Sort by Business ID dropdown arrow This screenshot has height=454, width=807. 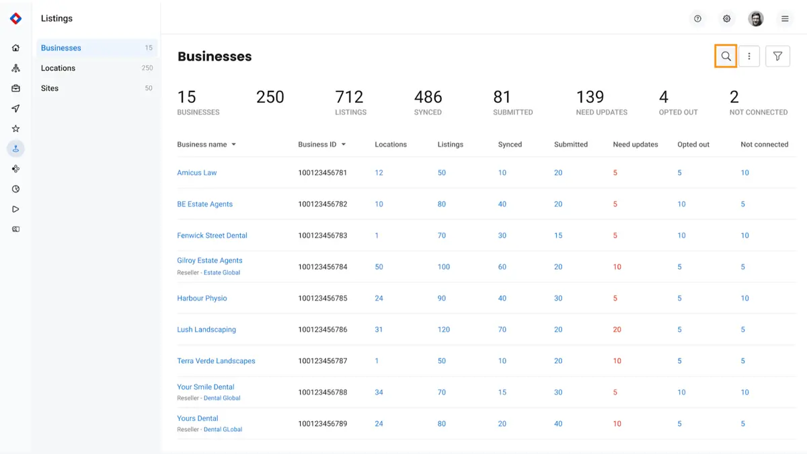(x=344, y=145)
